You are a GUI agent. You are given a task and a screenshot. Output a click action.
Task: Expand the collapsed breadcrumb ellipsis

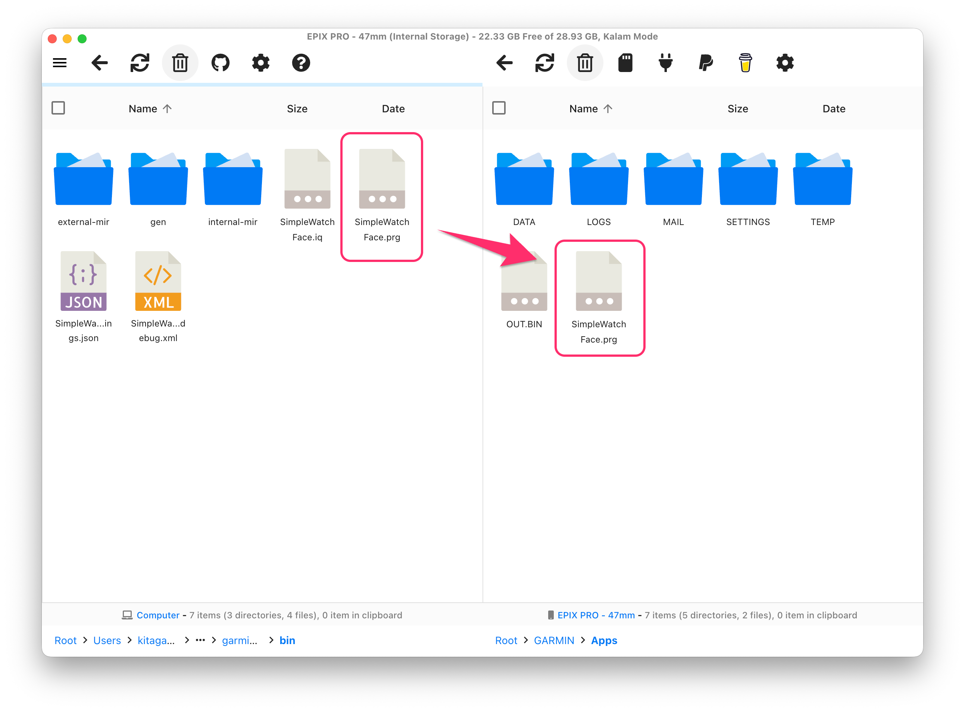(200, 640)
